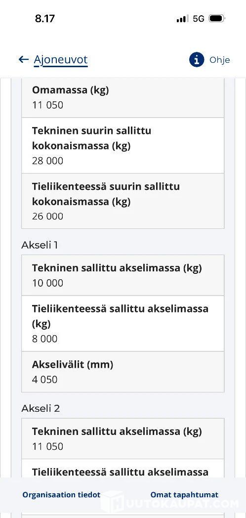This screenshot has height=518, width=246.
Task: Select Tekninen suurin sallittu kokonaismassa row
Action: (x=123, y=145)
